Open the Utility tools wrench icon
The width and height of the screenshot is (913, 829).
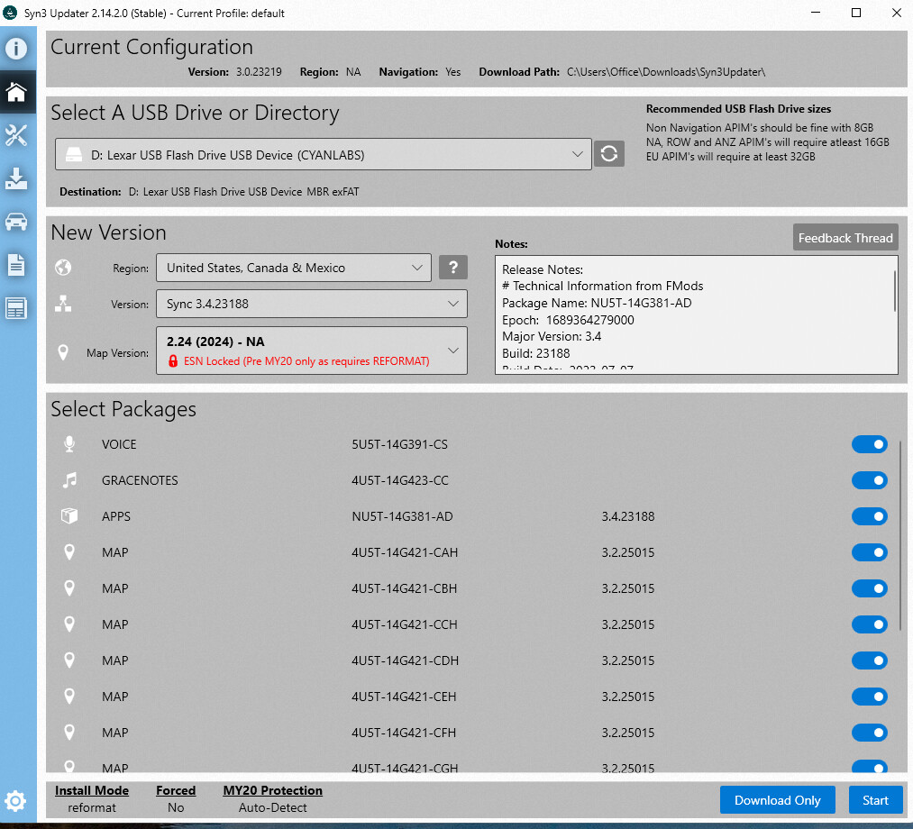17,135
